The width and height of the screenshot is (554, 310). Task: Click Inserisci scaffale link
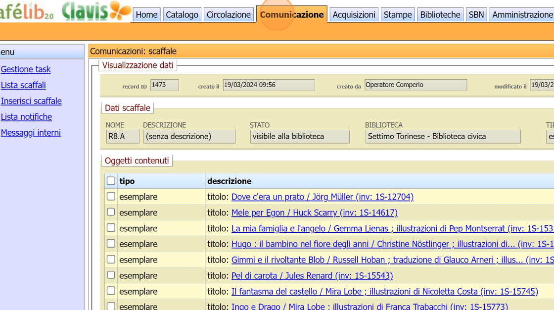(x=31, y=101)
